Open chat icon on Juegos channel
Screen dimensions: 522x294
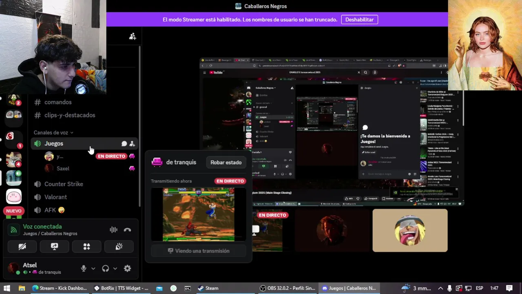[124, 144]
